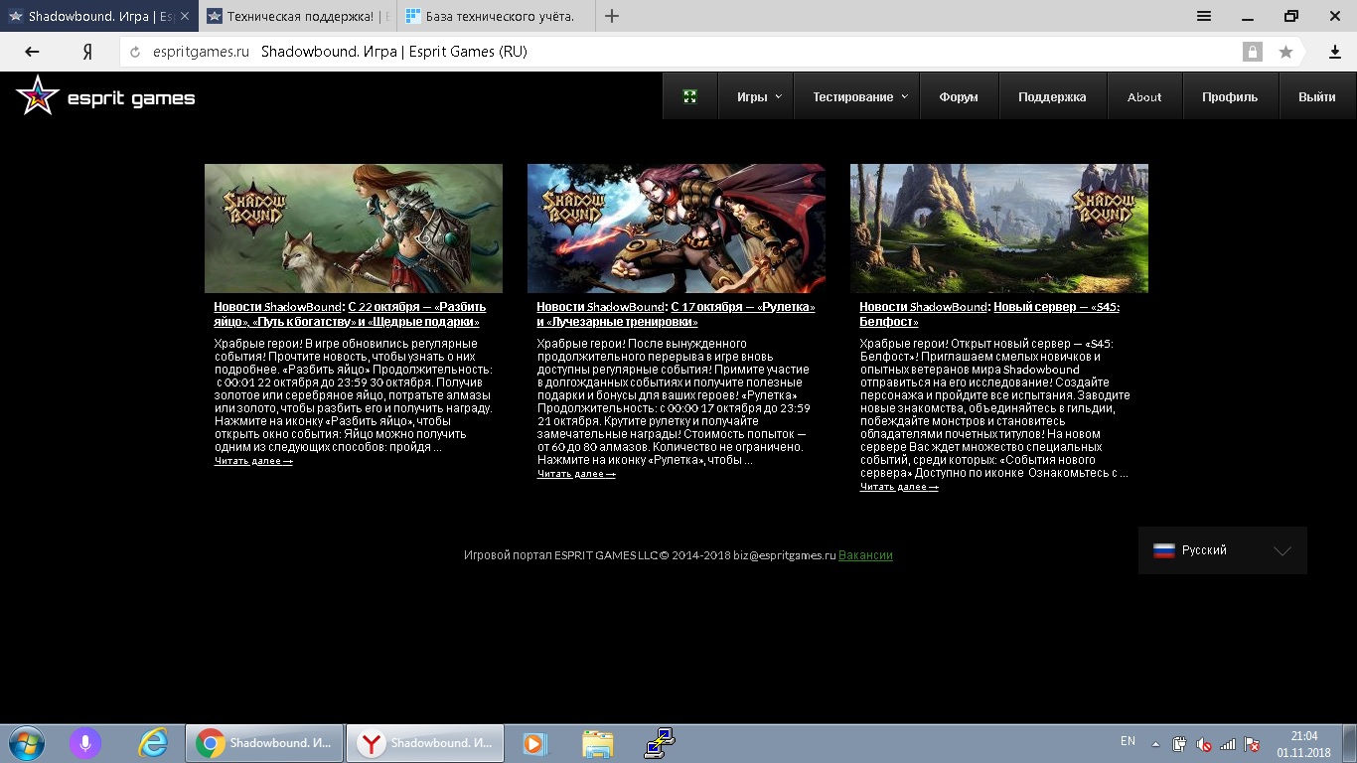Read more on the 'Разбить яйцо' article
The height and width of the screenshot is (763, 1357).
(x=253, y=461)
